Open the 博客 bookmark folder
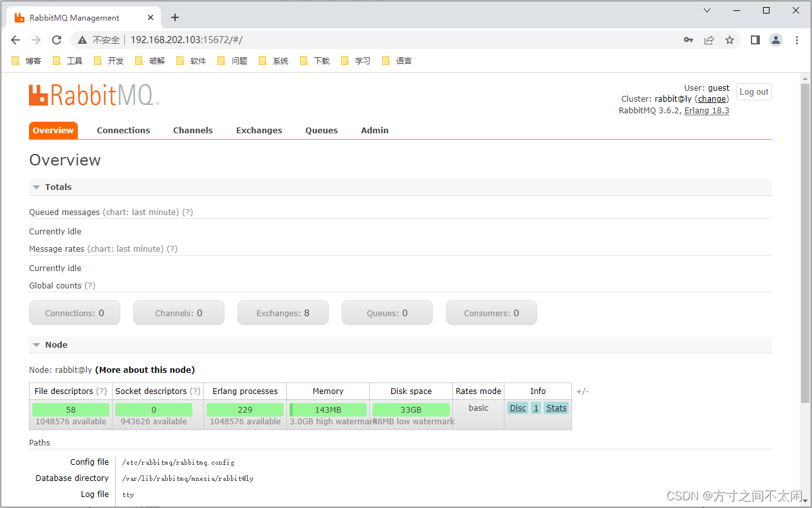The width and height of the screenshot is (812, 508). [27, 61]
